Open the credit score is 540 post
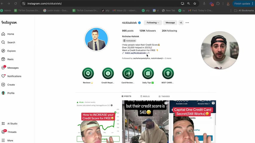The height and width of the screenshot is (143, 255). click(x=145, y=122)
